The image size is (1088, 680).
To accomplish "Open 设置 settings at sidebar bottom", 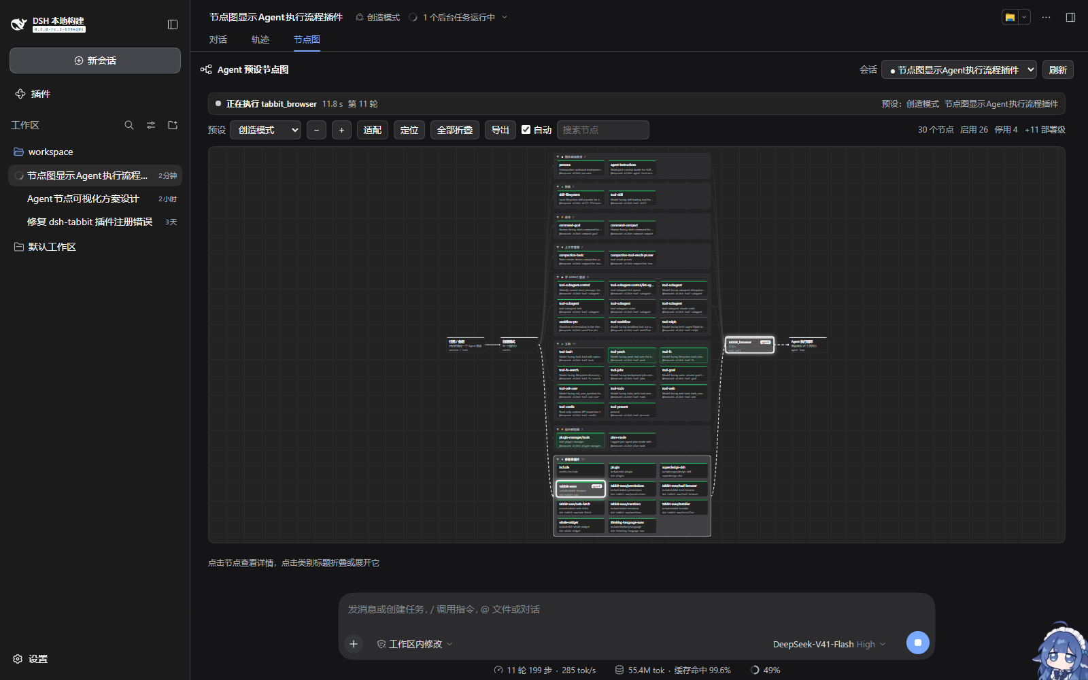I will [x=31, y=659].
